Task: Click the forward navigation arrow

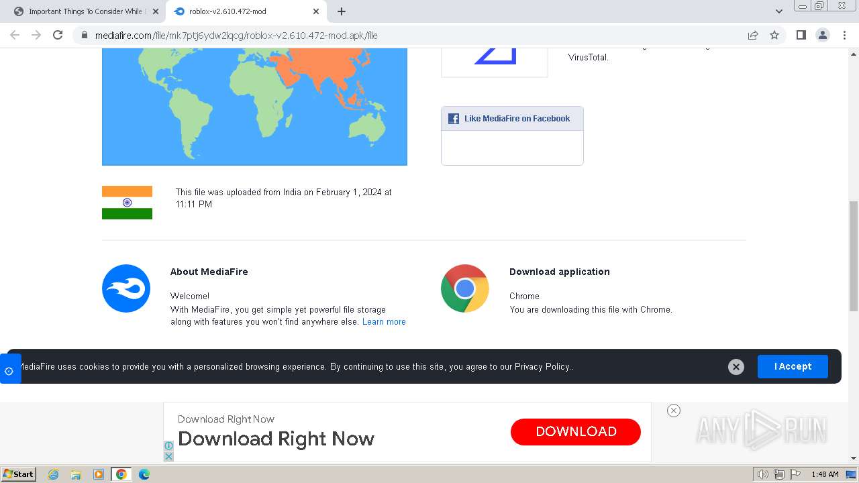Action: (36, 35)
